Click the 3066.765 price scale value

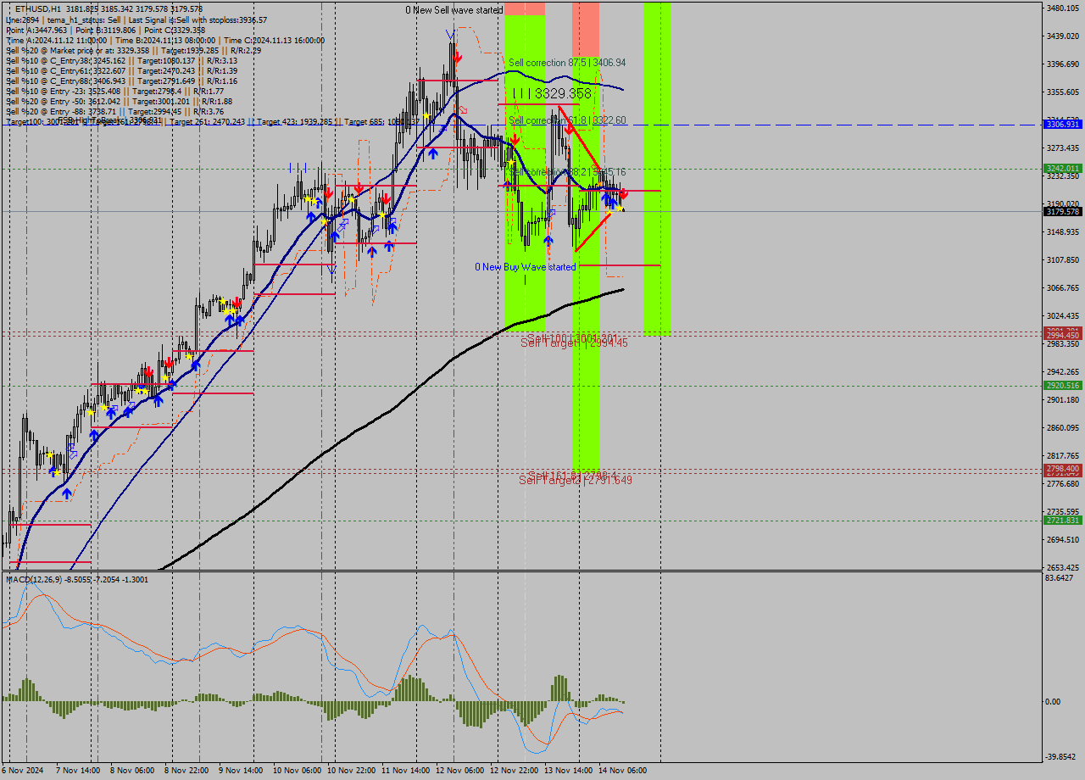tap(1063, 288)
